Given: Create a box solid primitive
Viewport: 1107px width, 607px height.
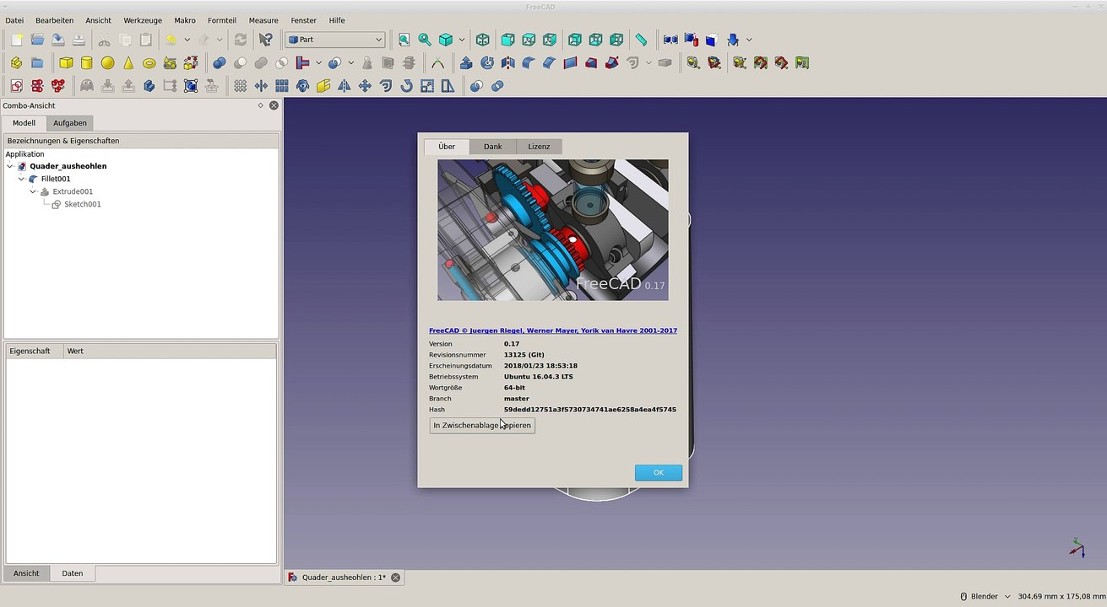Looking at the screenshot, I should click(x=66, y=62).
